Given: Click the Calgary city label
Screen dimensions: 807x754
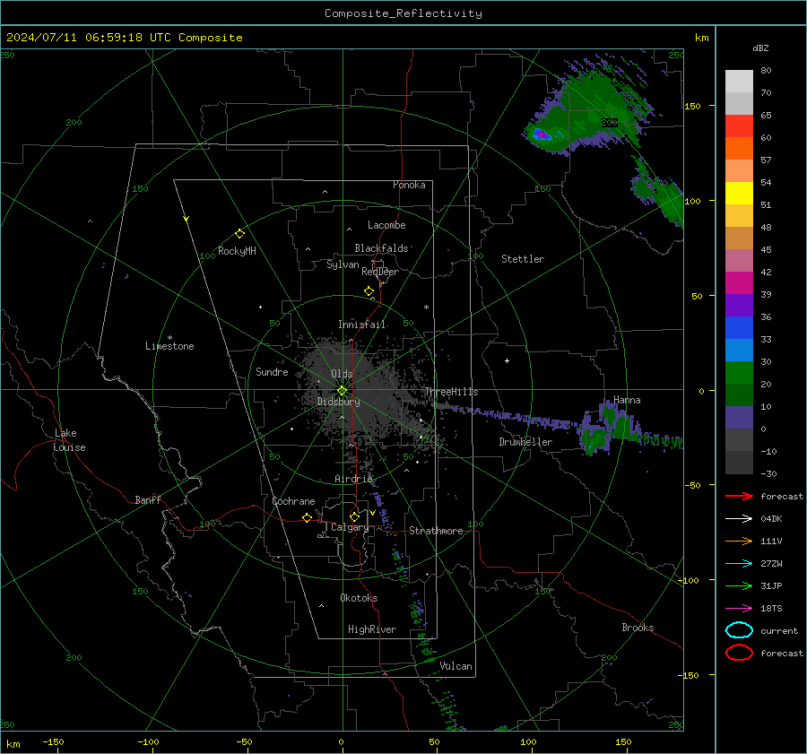Looking at the screenshot, I should coord(350,527).
